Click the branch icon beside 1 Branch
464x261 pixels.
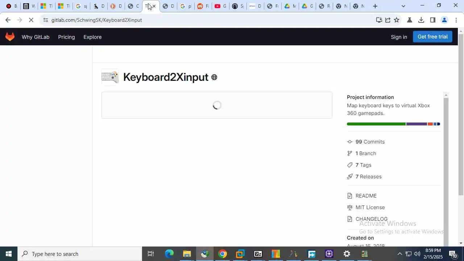pos(349,153)
